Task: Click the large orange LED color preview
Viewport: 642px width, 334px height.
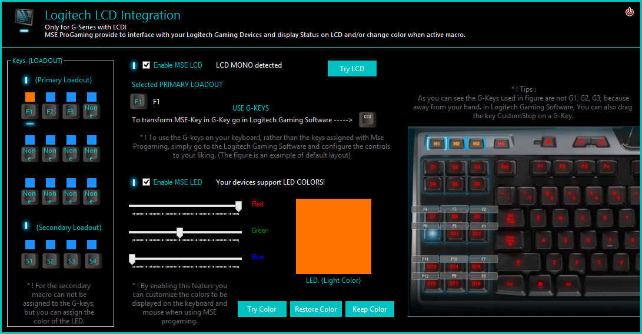Action: pyautogui.click(x=334, y=236)
